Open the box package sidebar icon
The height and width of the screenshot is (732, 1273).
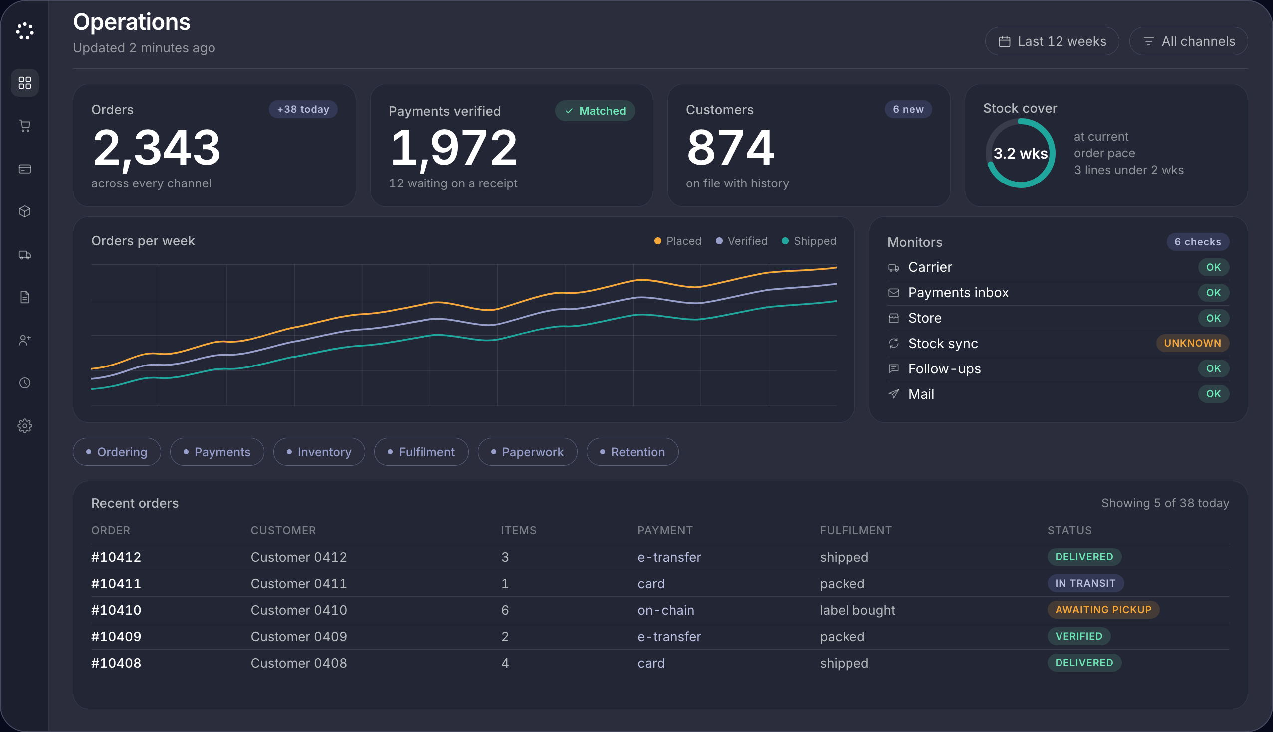[24, 211]
